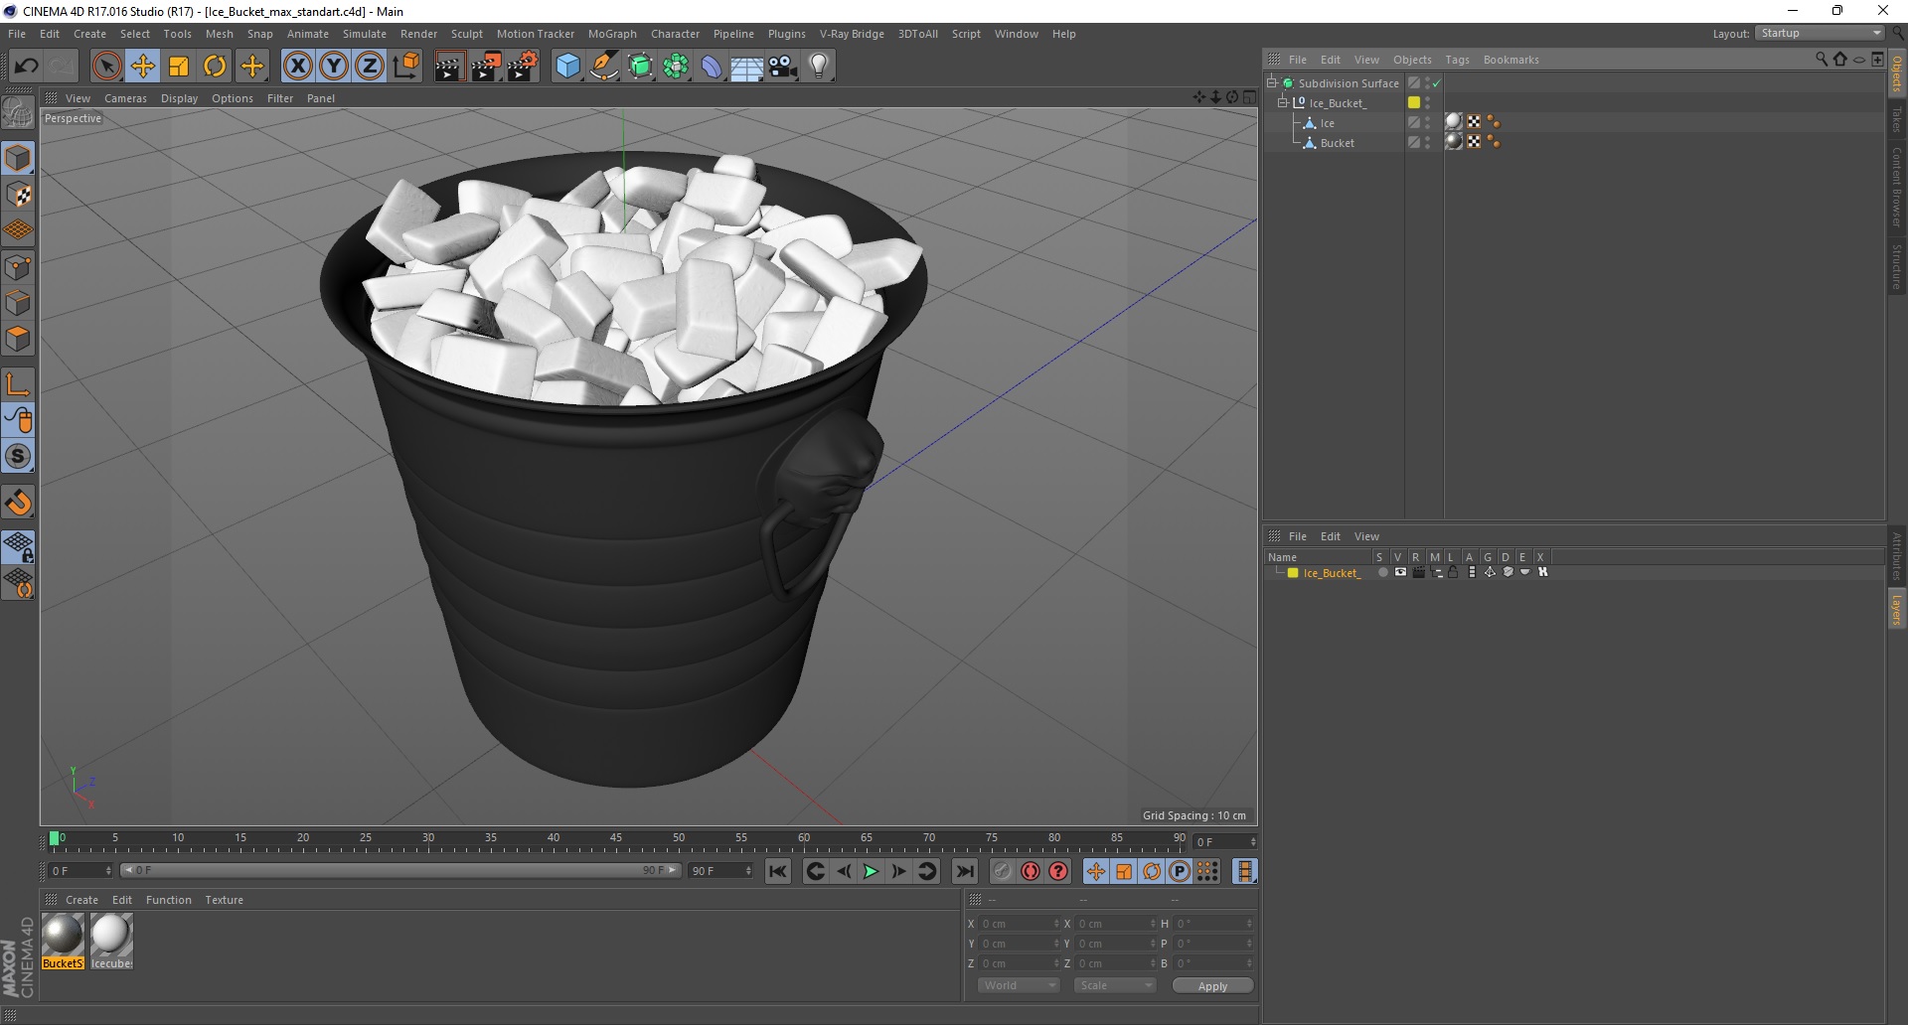Add a Floor environment object
The image size is (1908, 1025).
click(747, 67)
